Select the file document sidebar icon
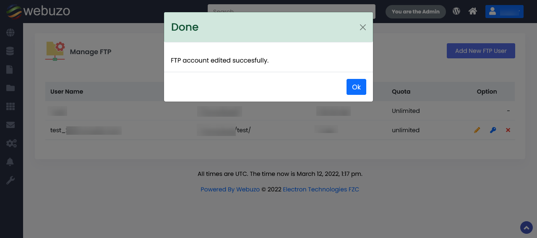The width and height of the screenshot is (537, 238). 10,70
